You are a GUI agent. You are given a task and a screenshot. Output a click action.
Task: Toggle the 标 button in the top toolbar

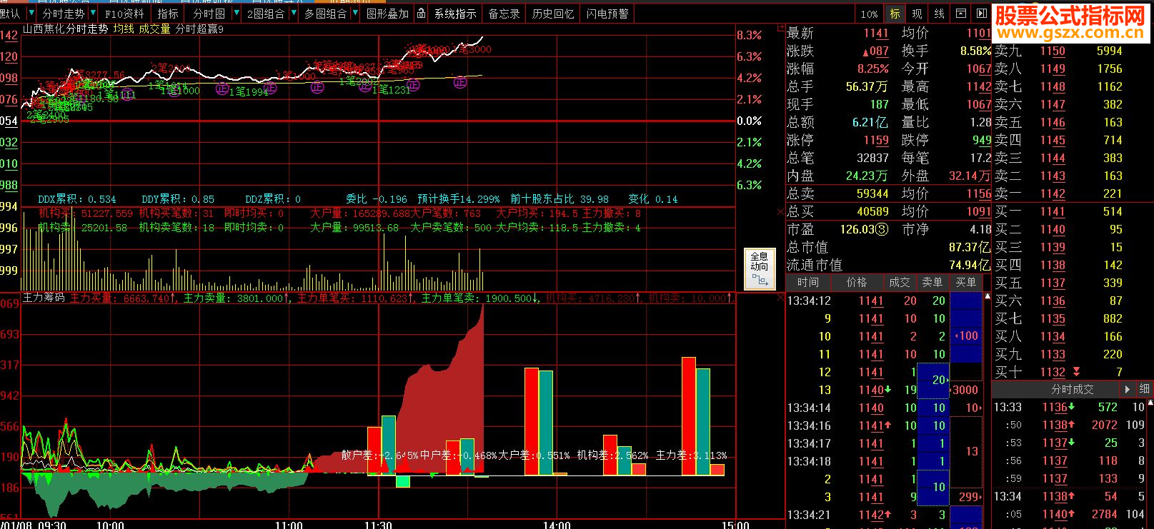895,14
